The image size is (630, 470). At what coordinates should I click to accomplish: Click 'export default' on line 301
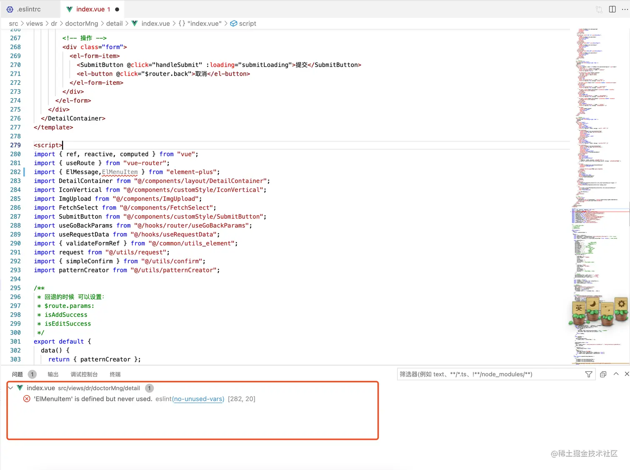[59, 341]
